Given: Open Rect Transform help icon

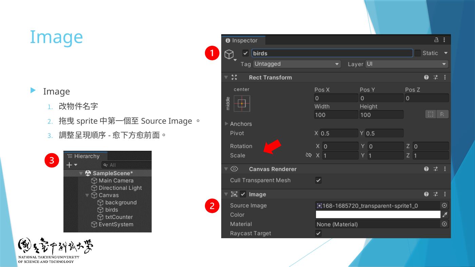Looking at the screenshot, I should 426,77.
